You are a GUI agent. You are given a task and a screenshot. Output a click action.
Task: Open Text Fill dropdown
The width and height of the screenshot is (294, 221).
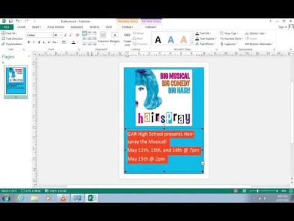[203, 33]
